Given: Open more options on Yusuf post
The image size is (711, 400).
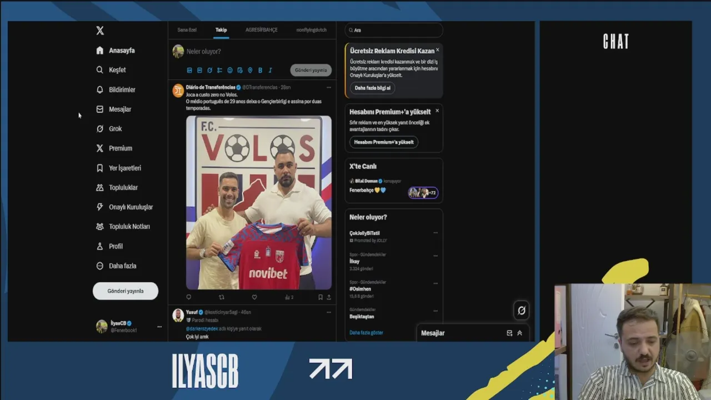Looking at the screenshot, I should (x=329, y=312).
